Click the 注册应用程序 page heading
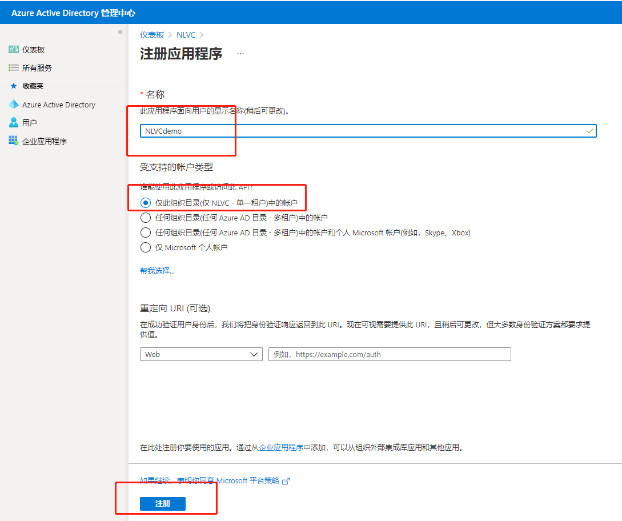 point(181,54)
